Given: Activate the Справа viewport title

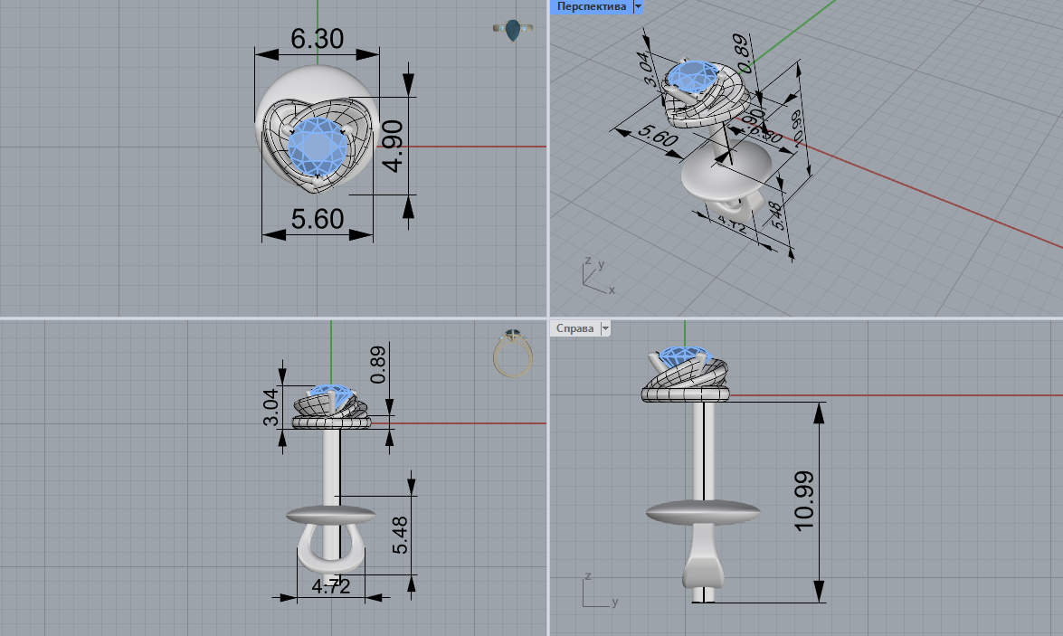Looking at the screenshot, I should 574,328.
